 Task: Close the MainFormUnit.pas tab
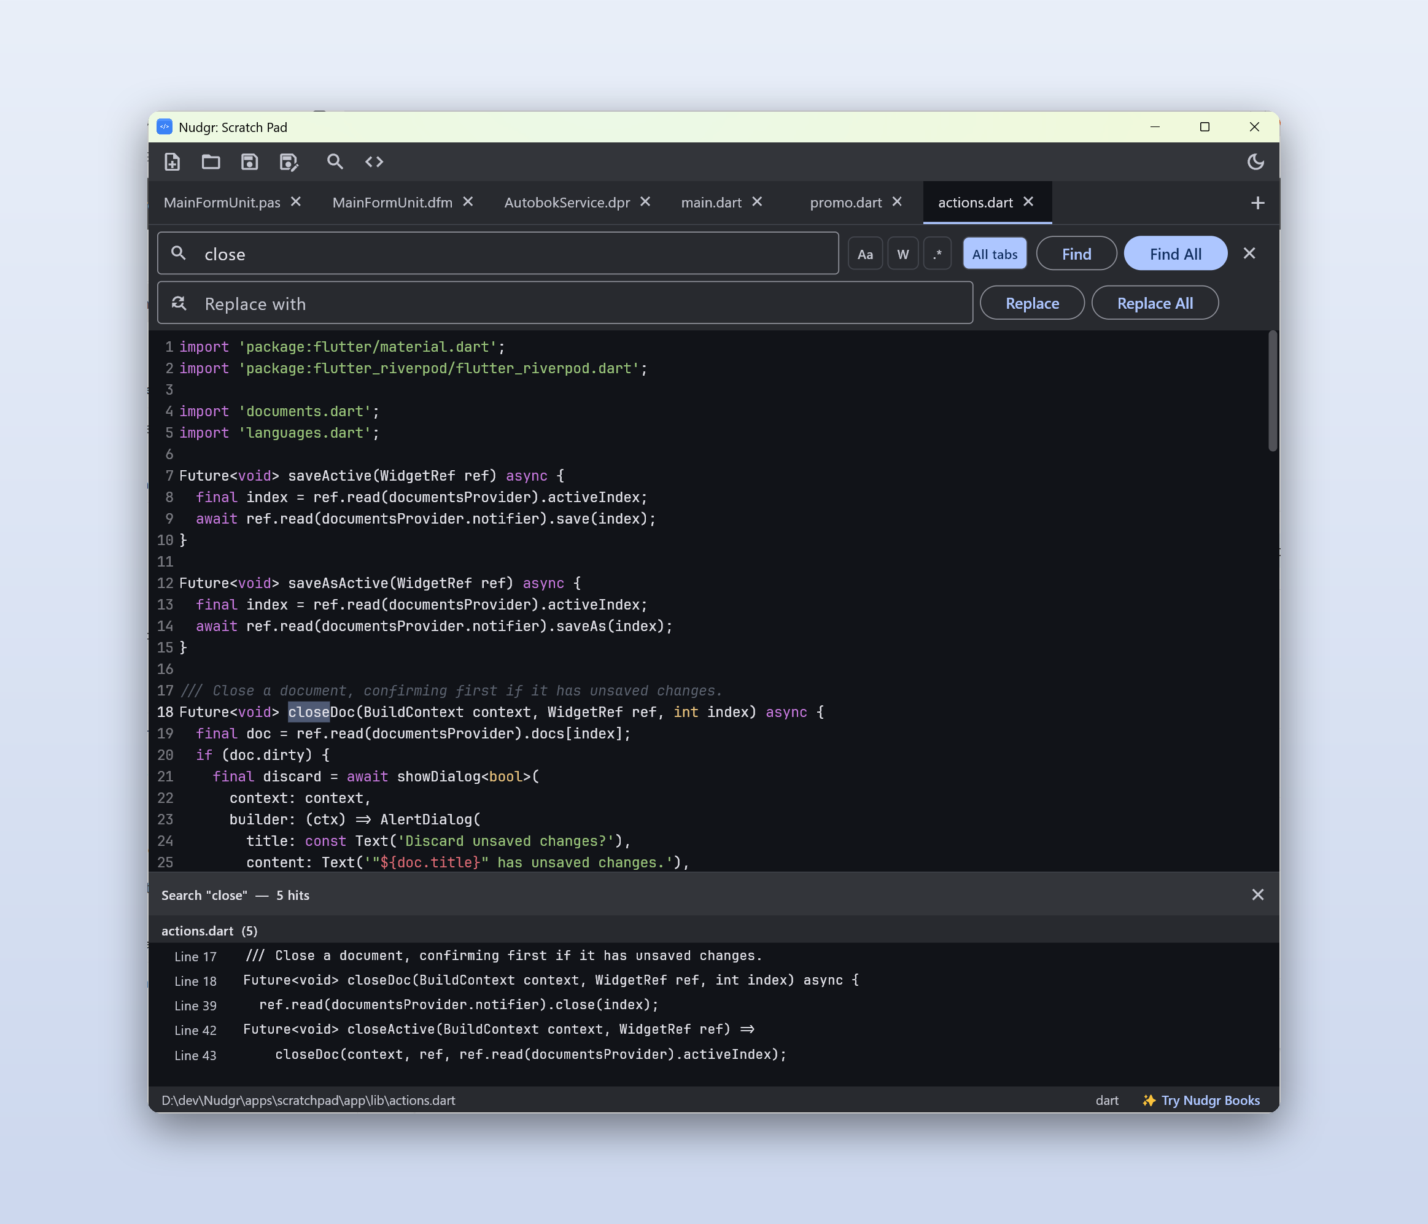(x=297, y=201)
